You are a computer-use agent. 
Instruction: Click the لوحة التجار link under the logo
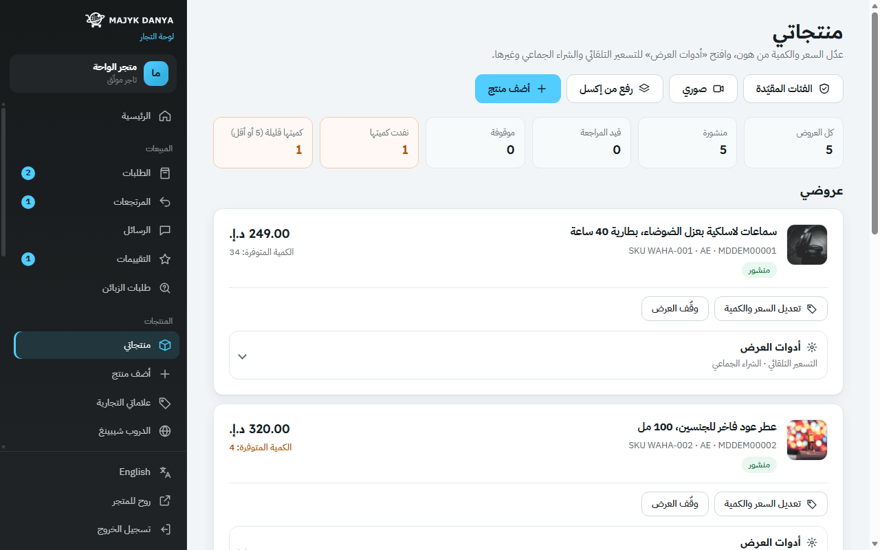pos(157,36)
